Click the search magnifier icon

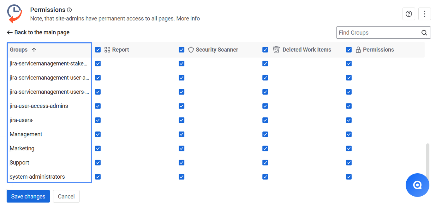tap(424, 33)
